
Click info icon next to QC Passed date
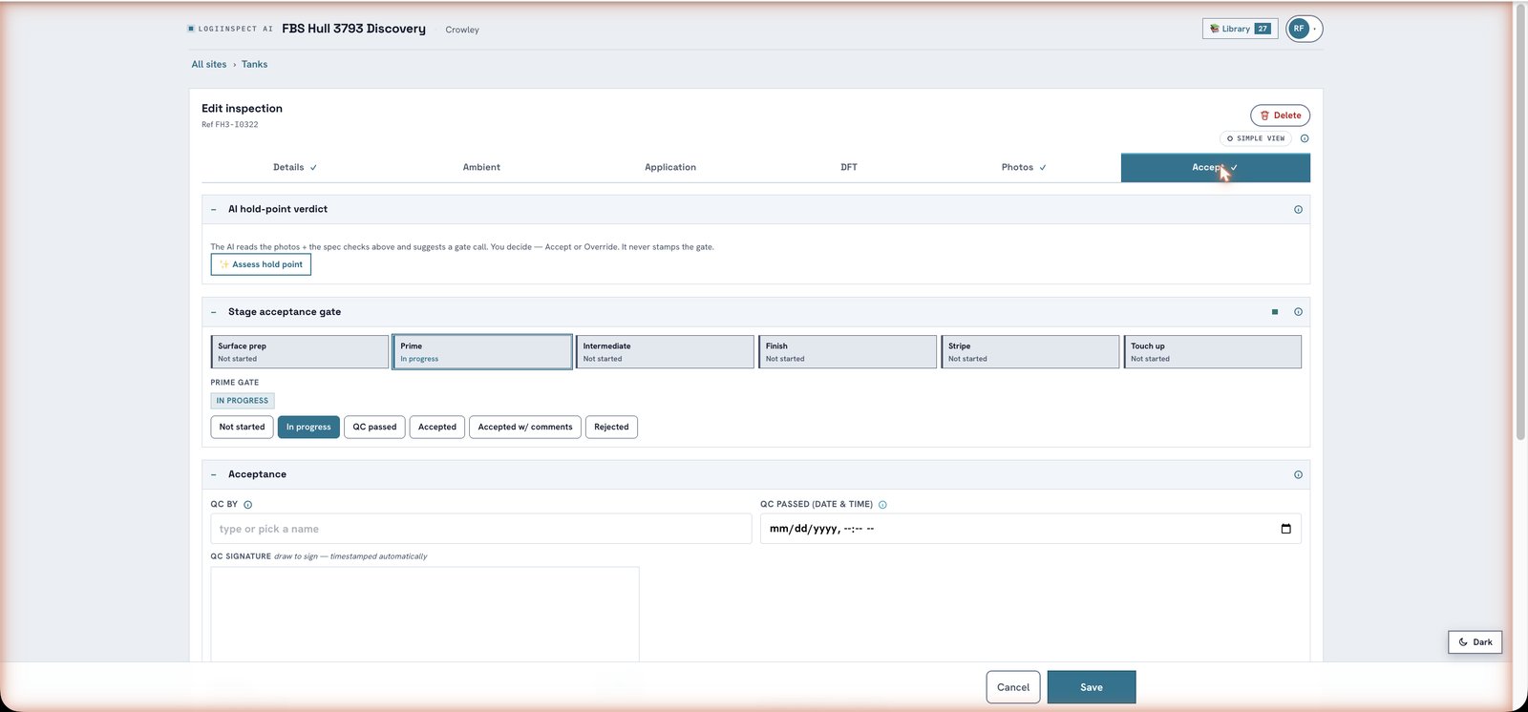[x=882, y=505]
